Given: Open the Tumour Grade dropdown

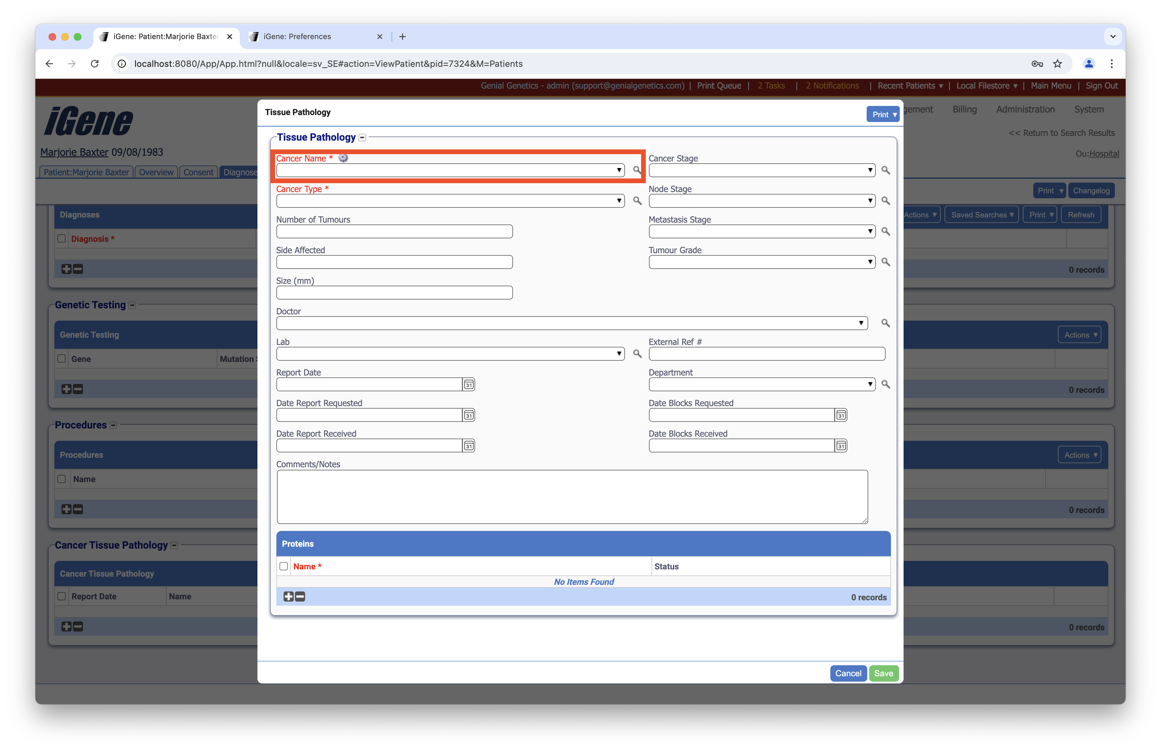Looking at the screenshot, I should click(762, 262).
